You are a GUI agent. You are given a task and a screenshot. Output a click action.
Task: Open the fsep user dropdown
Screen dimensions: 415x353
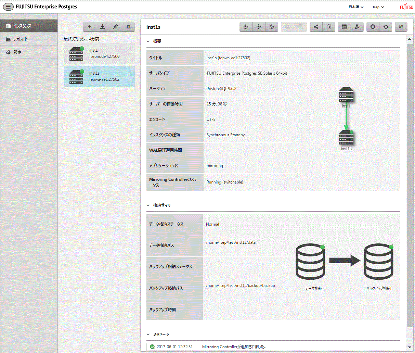[x=378, y=7]
